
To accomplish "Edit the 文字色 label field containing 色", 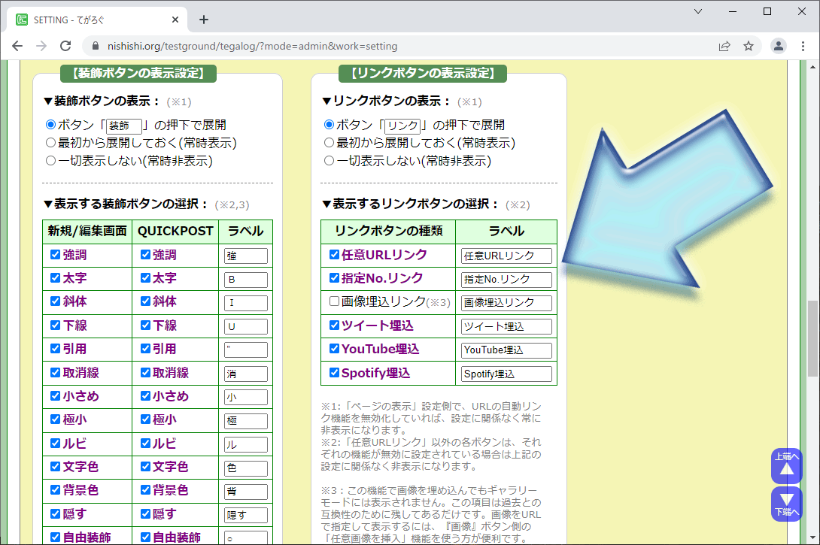I will (x=246, y=468).
